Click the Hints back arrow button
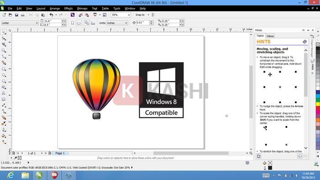 pos(300,156)
